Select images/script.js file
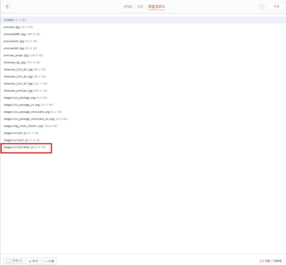This screenshot has width=286, height=265. pyautogui.click(x=21, y=133)
